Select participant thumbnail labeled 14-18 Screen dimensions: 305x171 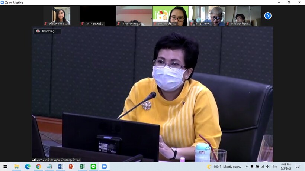click(243, 16)
